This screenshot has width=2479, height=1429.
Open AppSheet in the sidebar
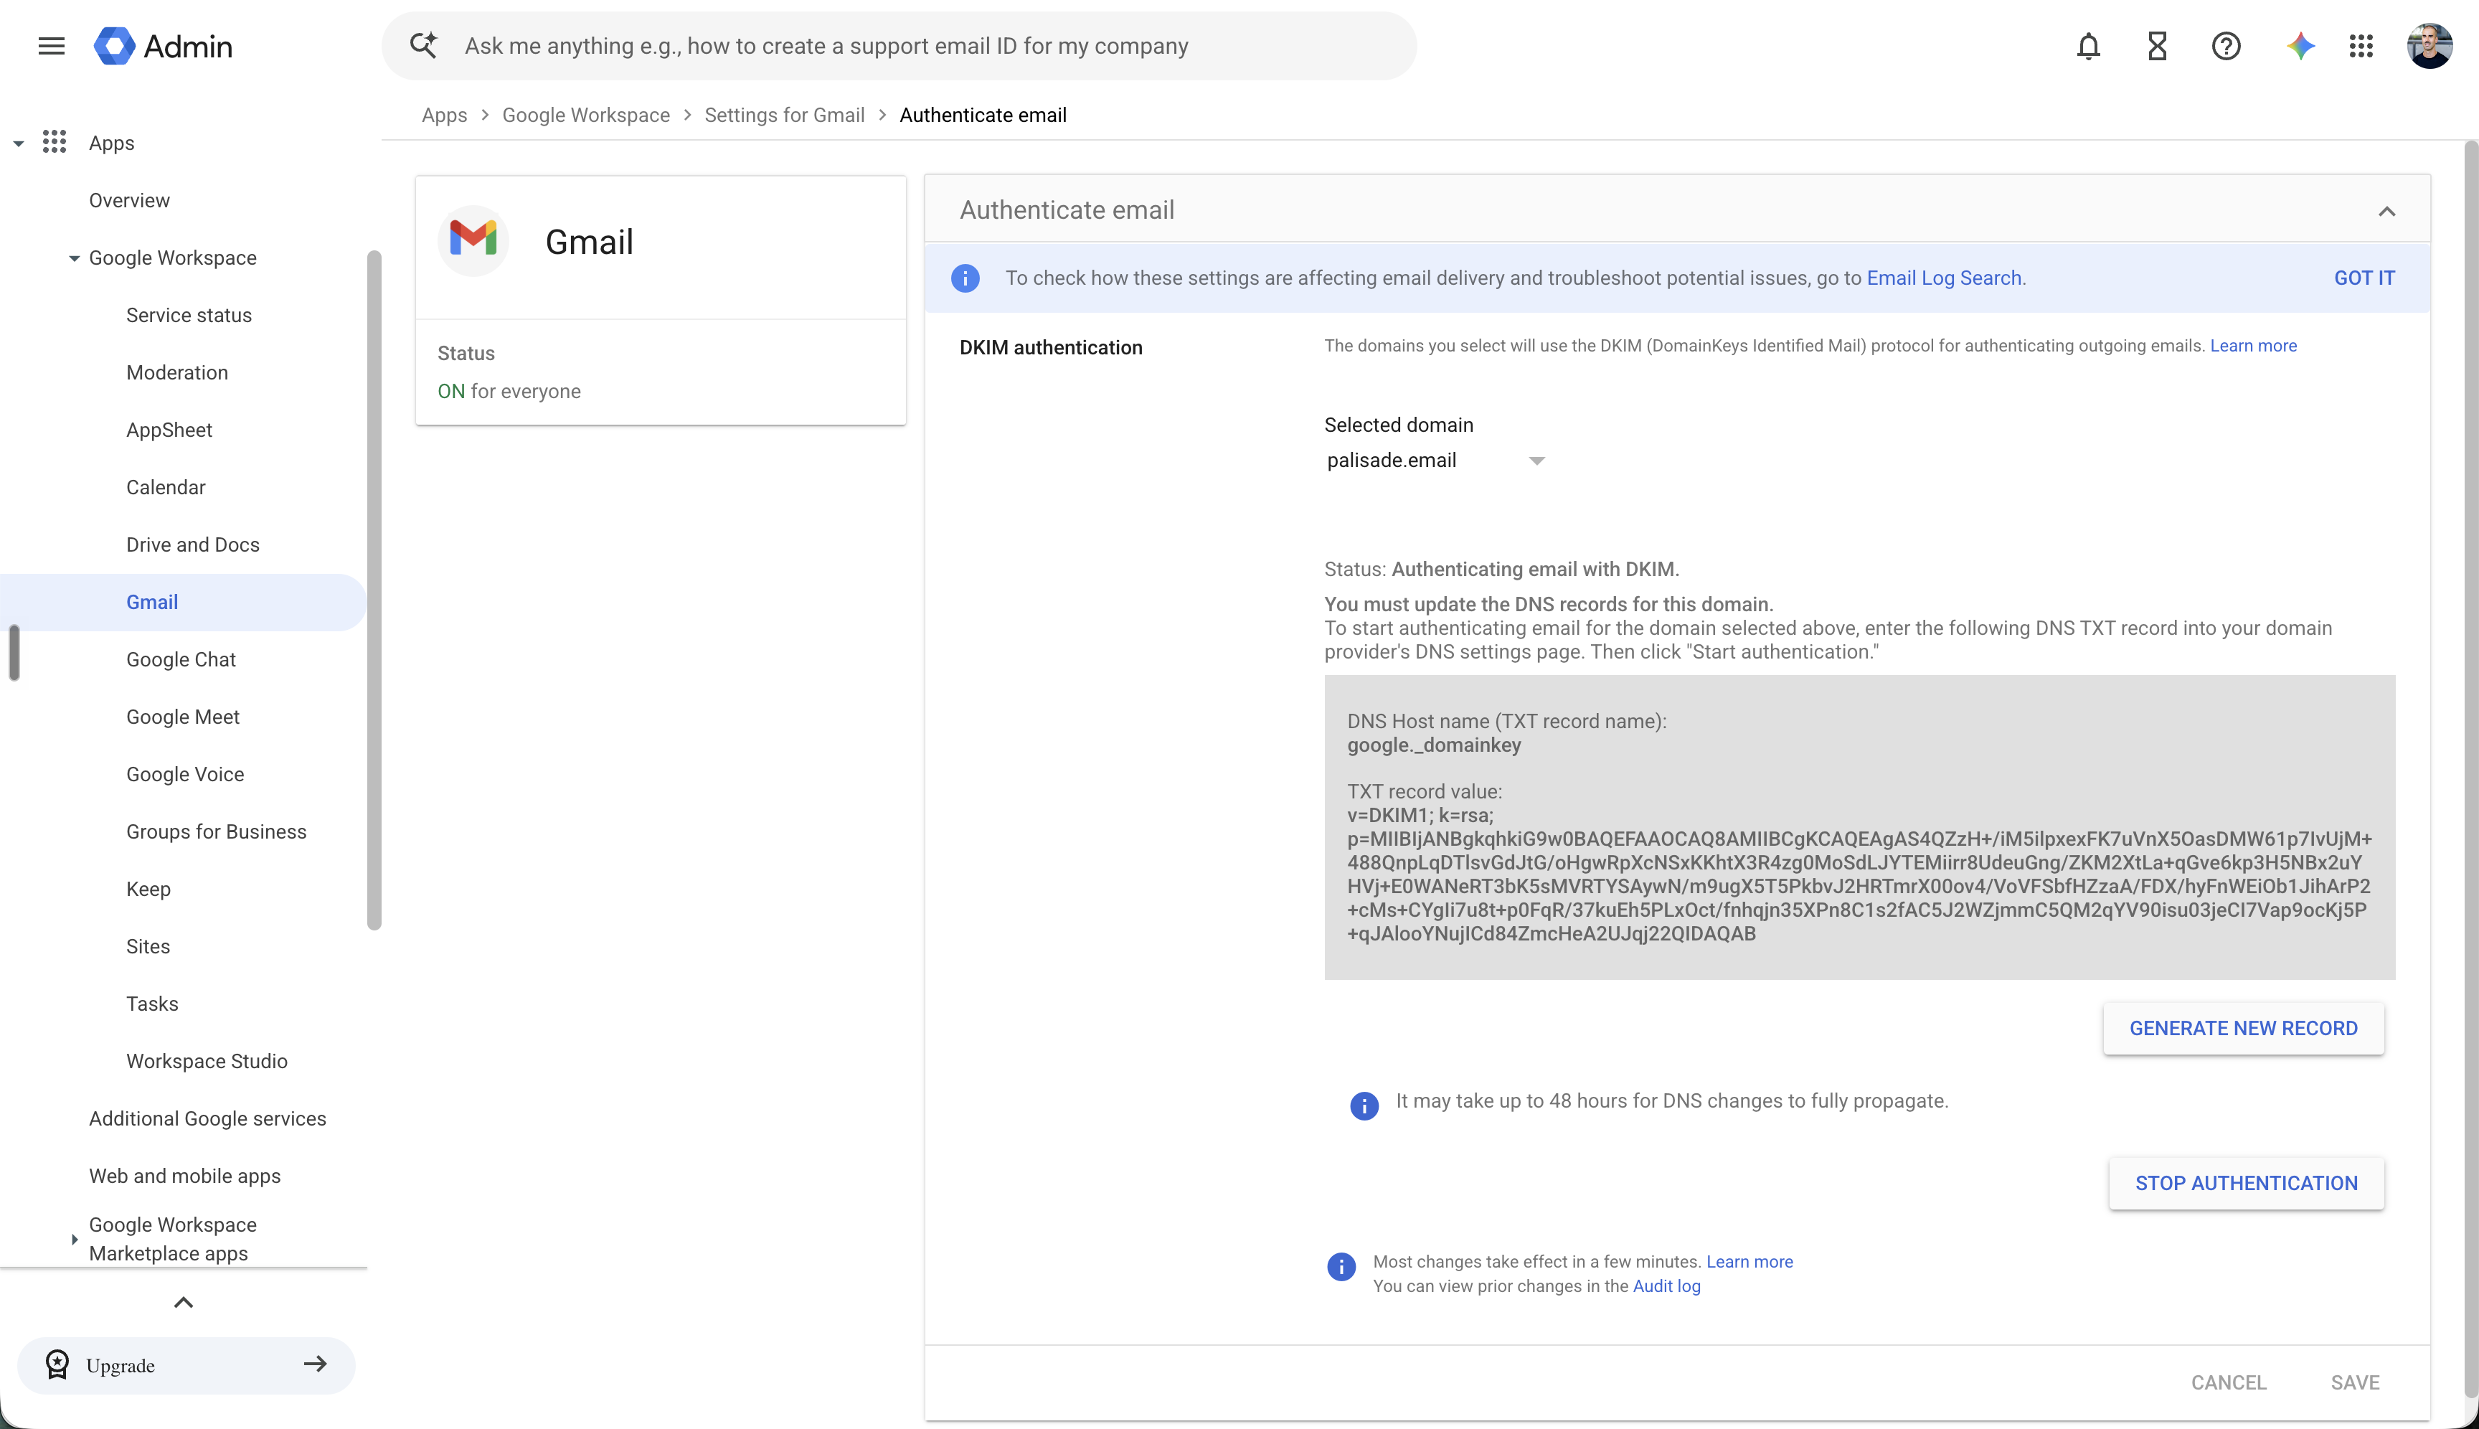tap(169, 430)
